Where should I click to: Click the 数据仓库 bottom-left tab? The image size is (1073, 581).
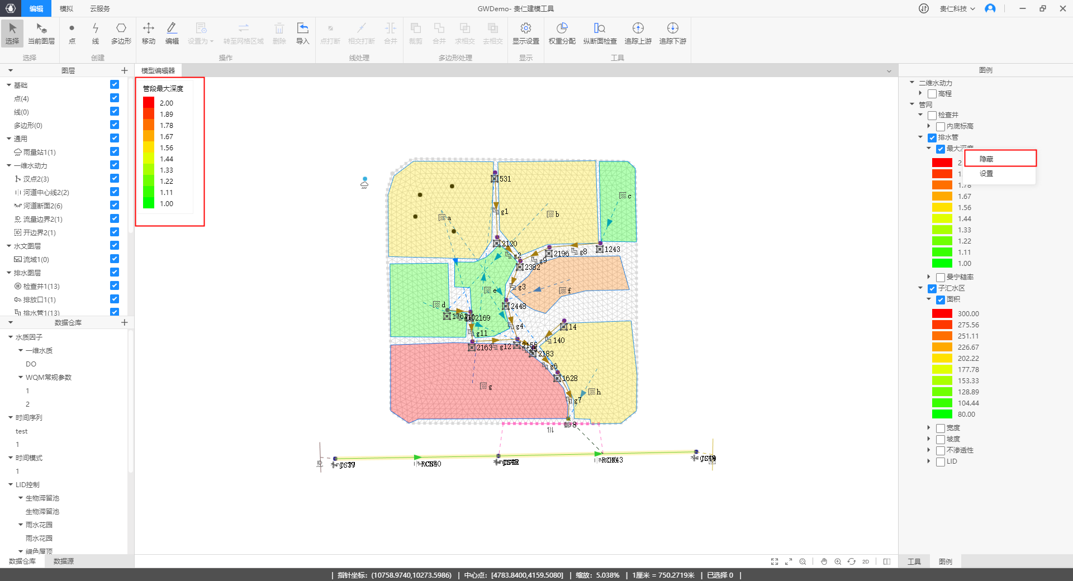pyautogui.click(x=22, y=561)
